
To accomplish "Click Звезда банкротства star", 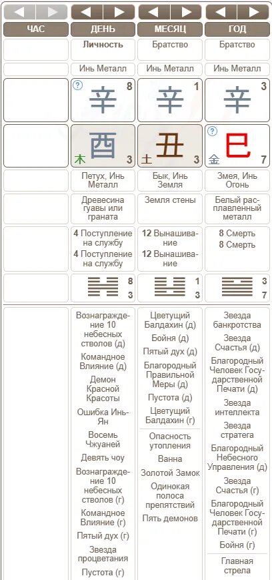I will coord(237,320).
